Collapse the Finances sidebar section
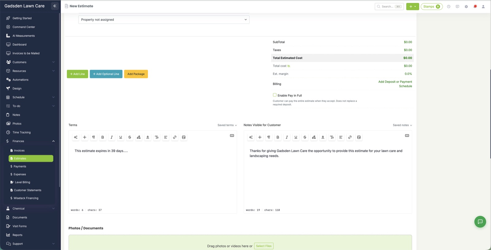 [x=30, y=141]
